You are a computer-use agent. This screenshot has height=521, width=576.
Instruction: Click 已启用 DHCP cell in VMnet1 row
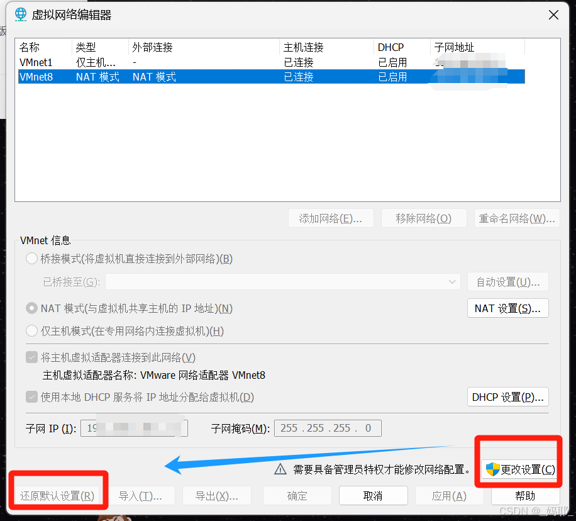click(x=392, y=62)
